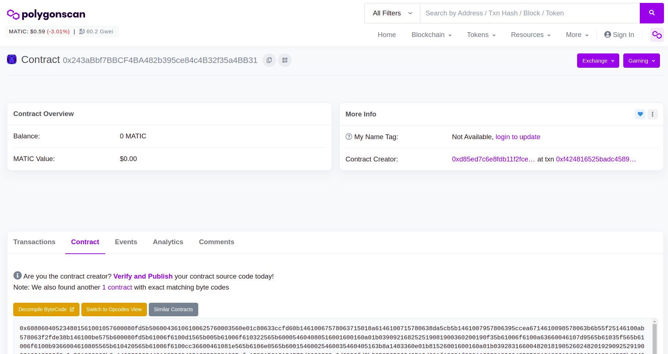This screenshot has height=354, width=668.
Task: Click the 'login to update' link
Action: 518,137
